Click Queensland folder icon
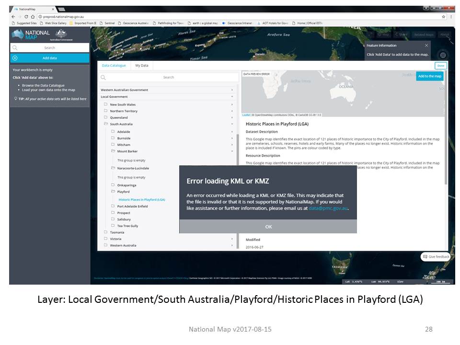The width and height of the screenshot is (460, 345). 105,117
